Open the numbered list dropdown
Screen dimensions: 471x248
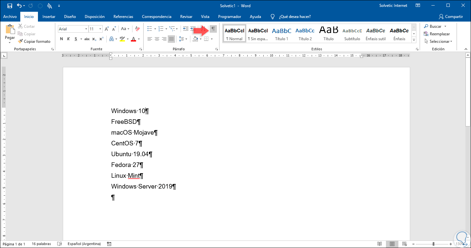pos(166,29)
